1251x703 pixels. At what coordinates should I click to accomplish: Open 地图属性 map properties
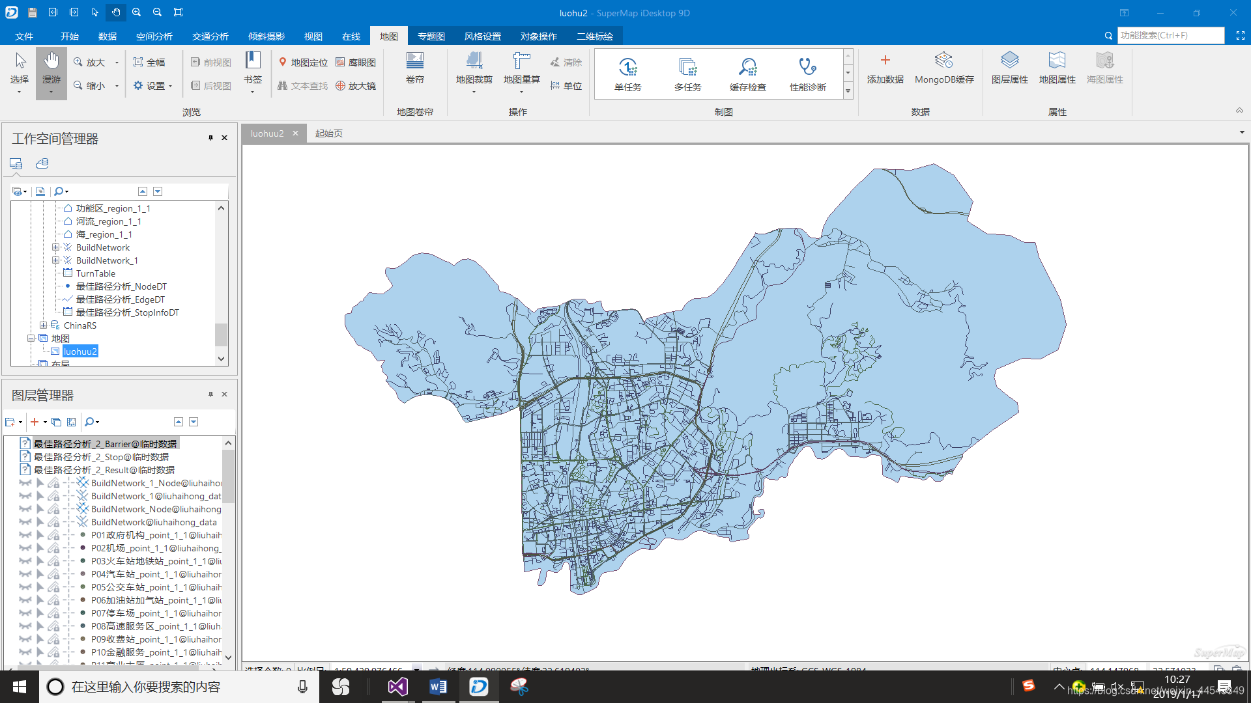tap(1057, 68)
